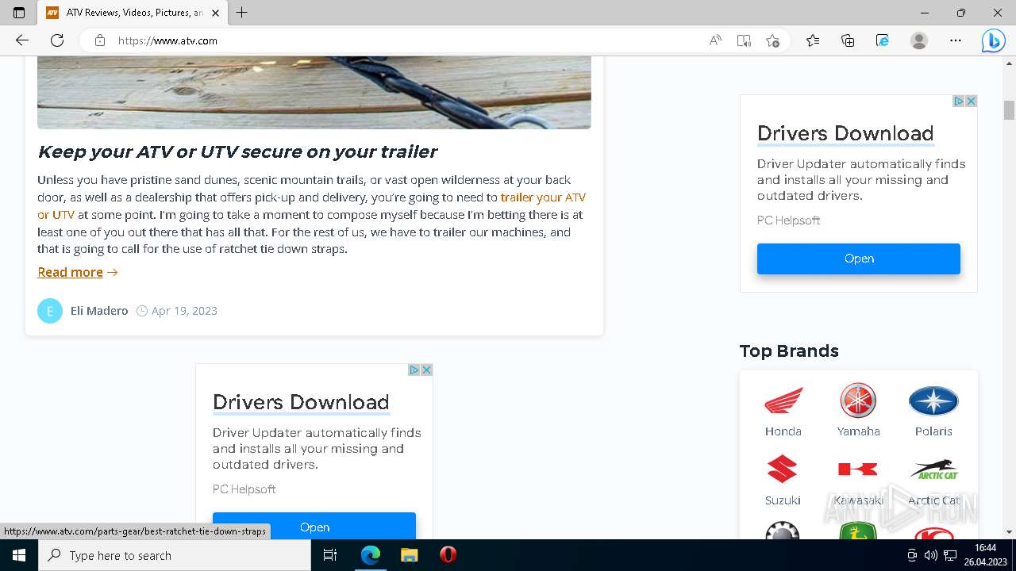Click the ratchet strap article image
This screenshot has width=1016, height=571.
314,93
